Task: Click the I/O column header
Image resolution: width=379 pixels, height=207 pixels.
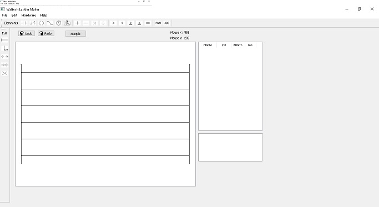Action: point(224,45)
